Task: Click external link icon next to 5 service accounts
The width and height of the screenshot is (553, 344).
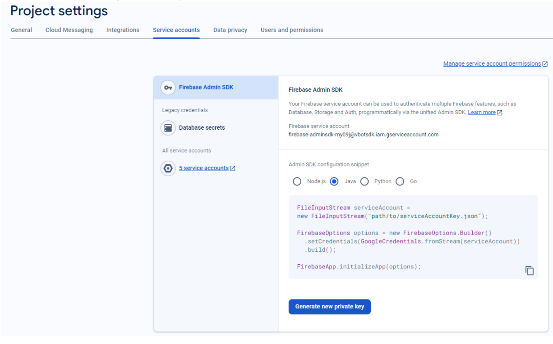Action: (233, 168)
